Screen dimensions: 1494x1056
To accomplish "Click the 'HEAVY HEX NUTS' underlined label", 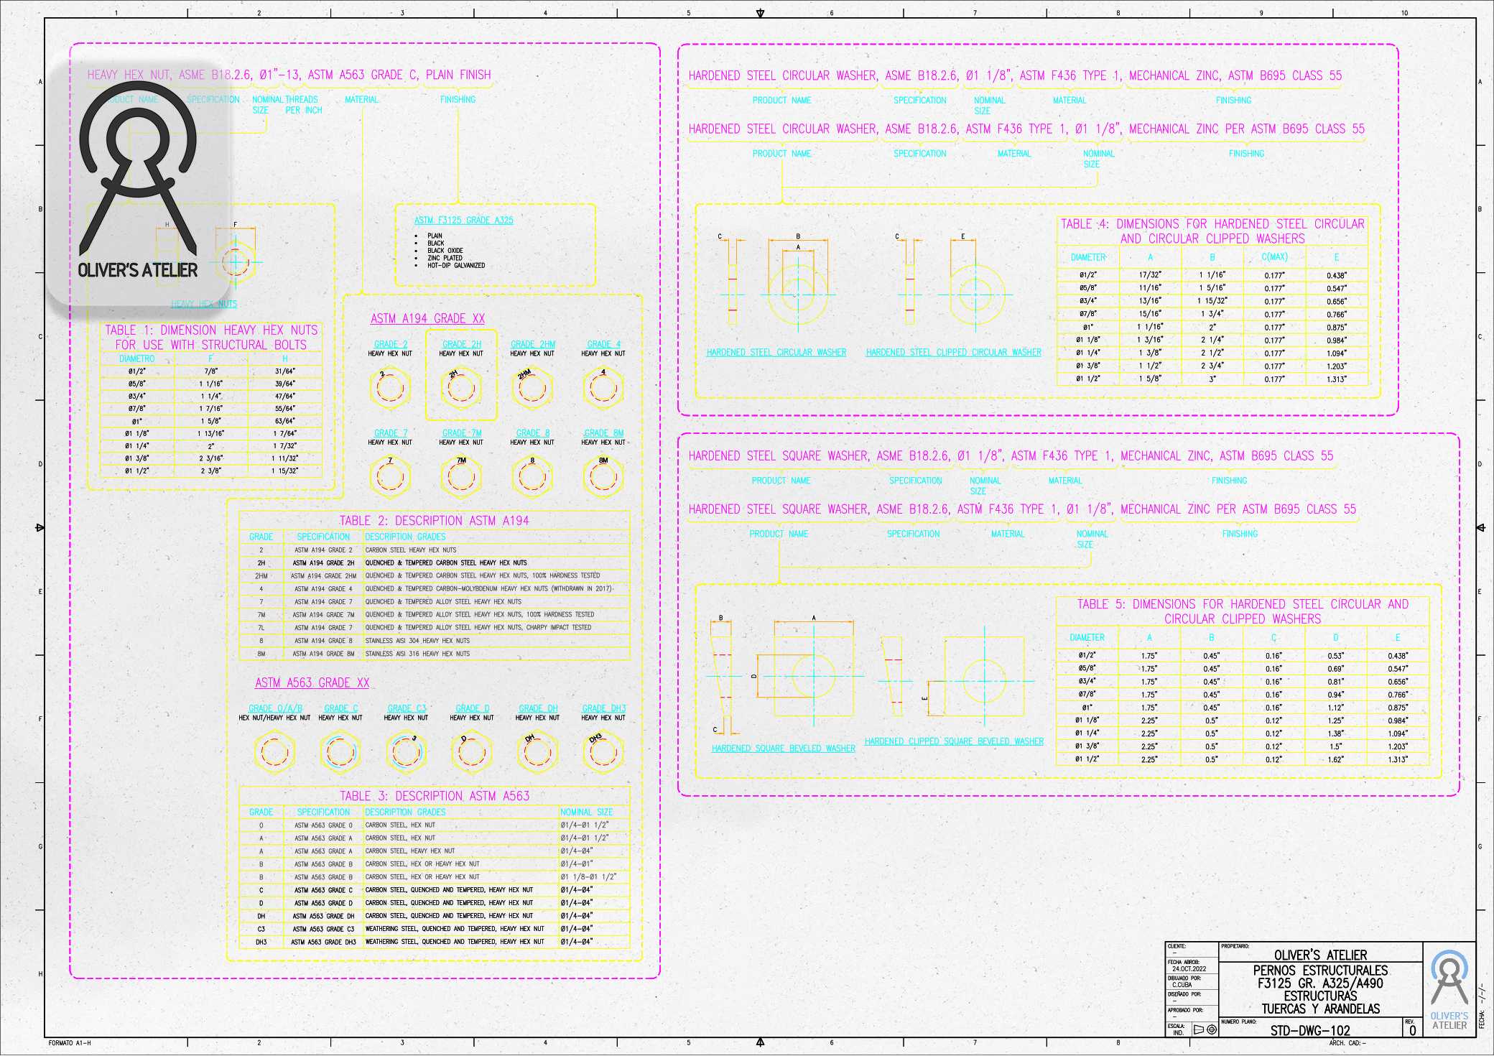I will [204, 304].
